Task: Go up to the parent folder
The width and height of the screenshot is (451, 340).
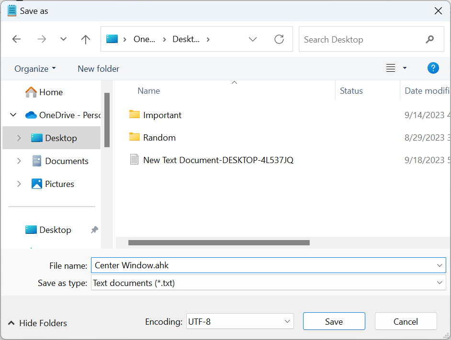Action: tap(85, 39)
